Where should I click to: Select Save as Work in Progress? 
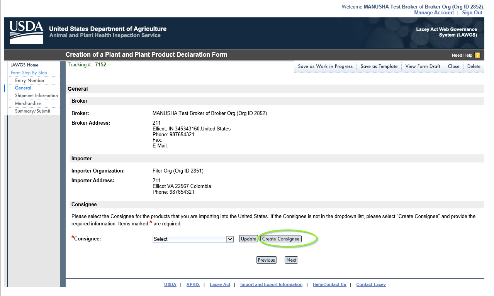click(x=325, y=66)
